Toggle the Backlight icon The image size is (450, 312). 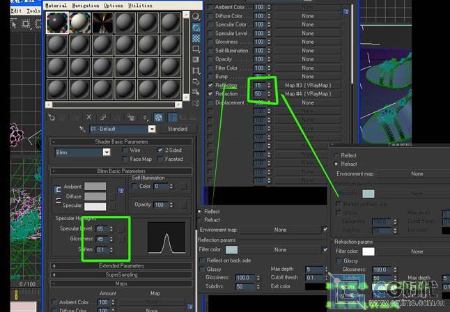196,27
